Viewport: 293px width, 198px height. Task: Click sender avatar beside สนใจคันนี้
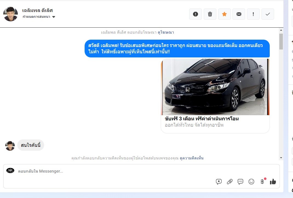click(x=10, y=146)
